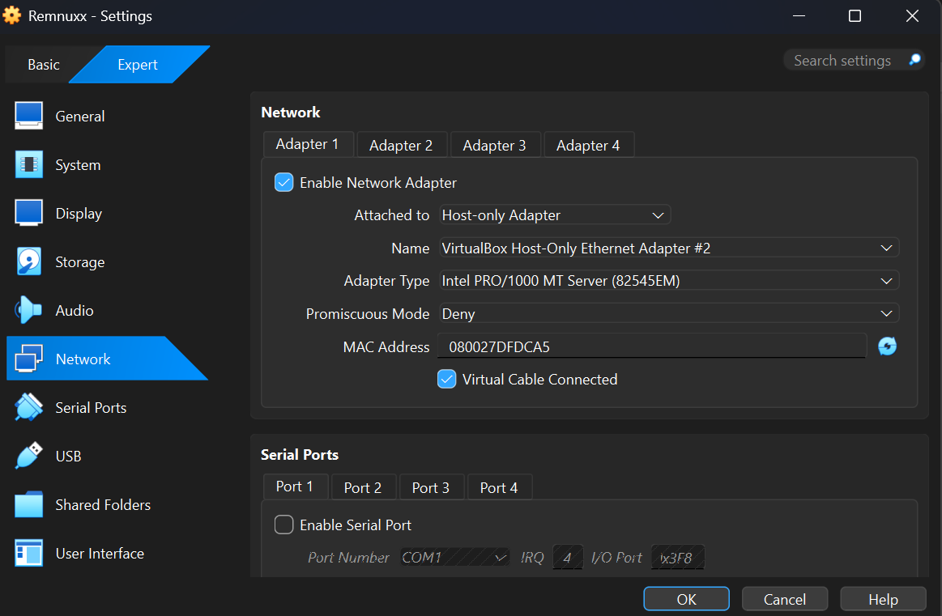This screenshot has height=616, width=942.
Task: Check Enable Serial Port box
Action: (283, 525)
